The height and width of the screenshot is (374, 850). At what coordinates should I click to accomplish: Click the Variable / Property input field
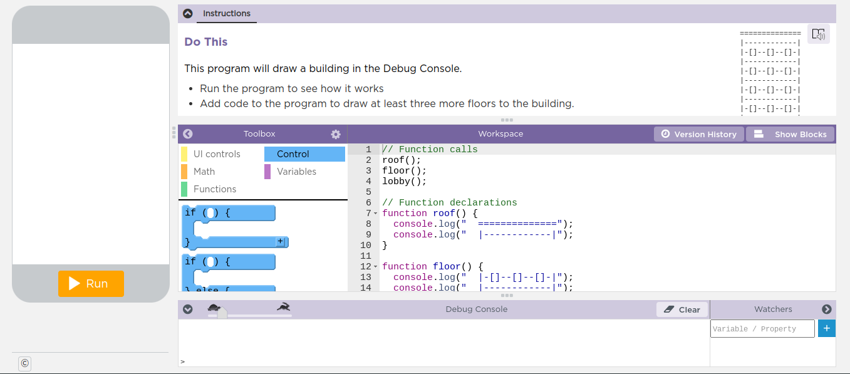(x=762, y=328)
